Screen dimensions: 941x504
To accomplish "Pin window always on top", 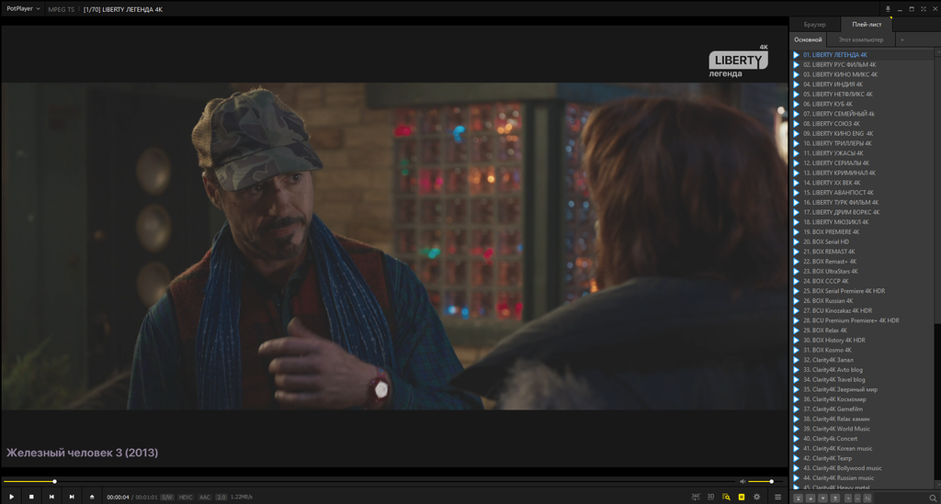I will tap(889, 9).
